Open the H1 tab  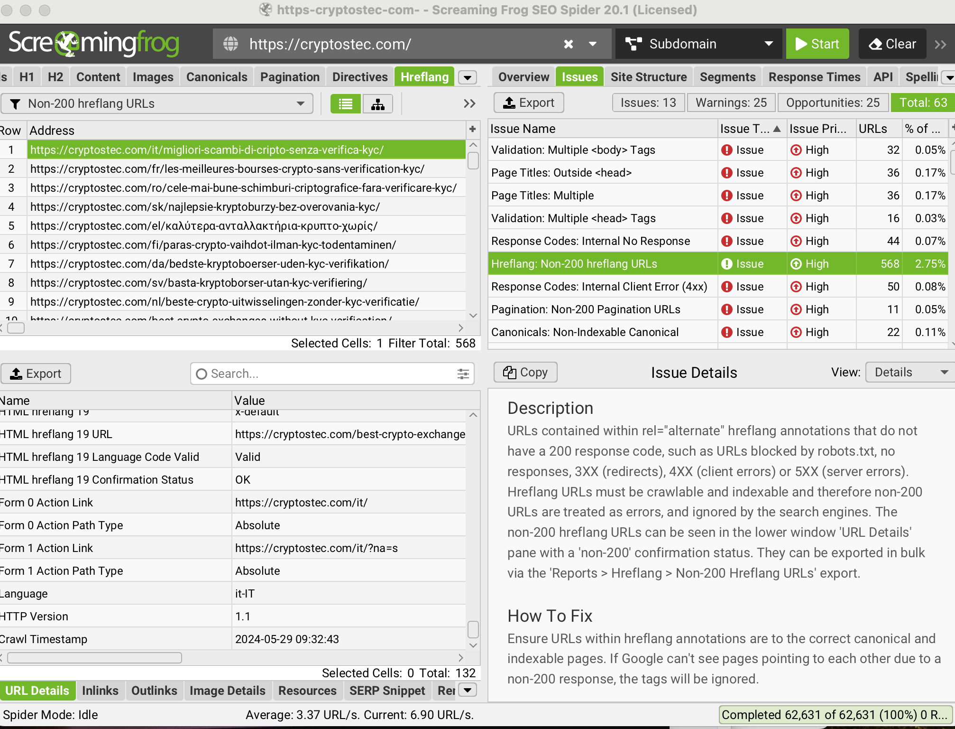click(27, 77)
